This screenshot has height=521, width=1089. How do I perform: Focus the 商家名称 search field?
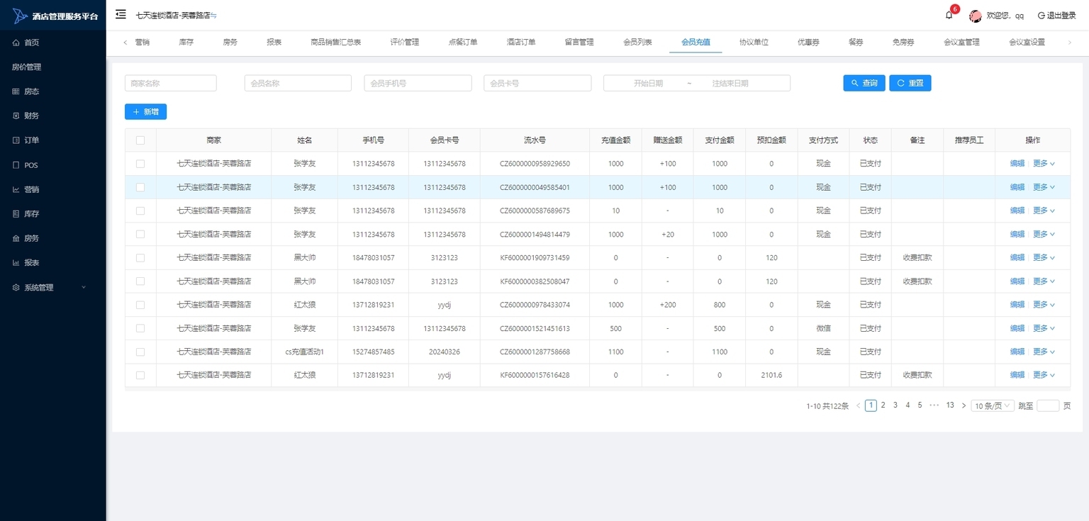171,83
